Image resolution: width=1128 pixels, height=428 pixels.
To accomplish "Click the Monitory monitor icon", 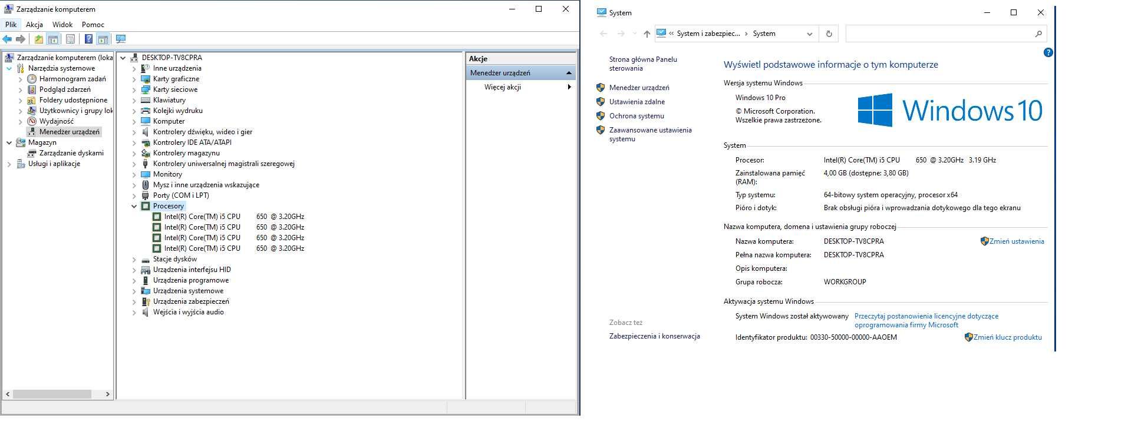I will 146,174.
